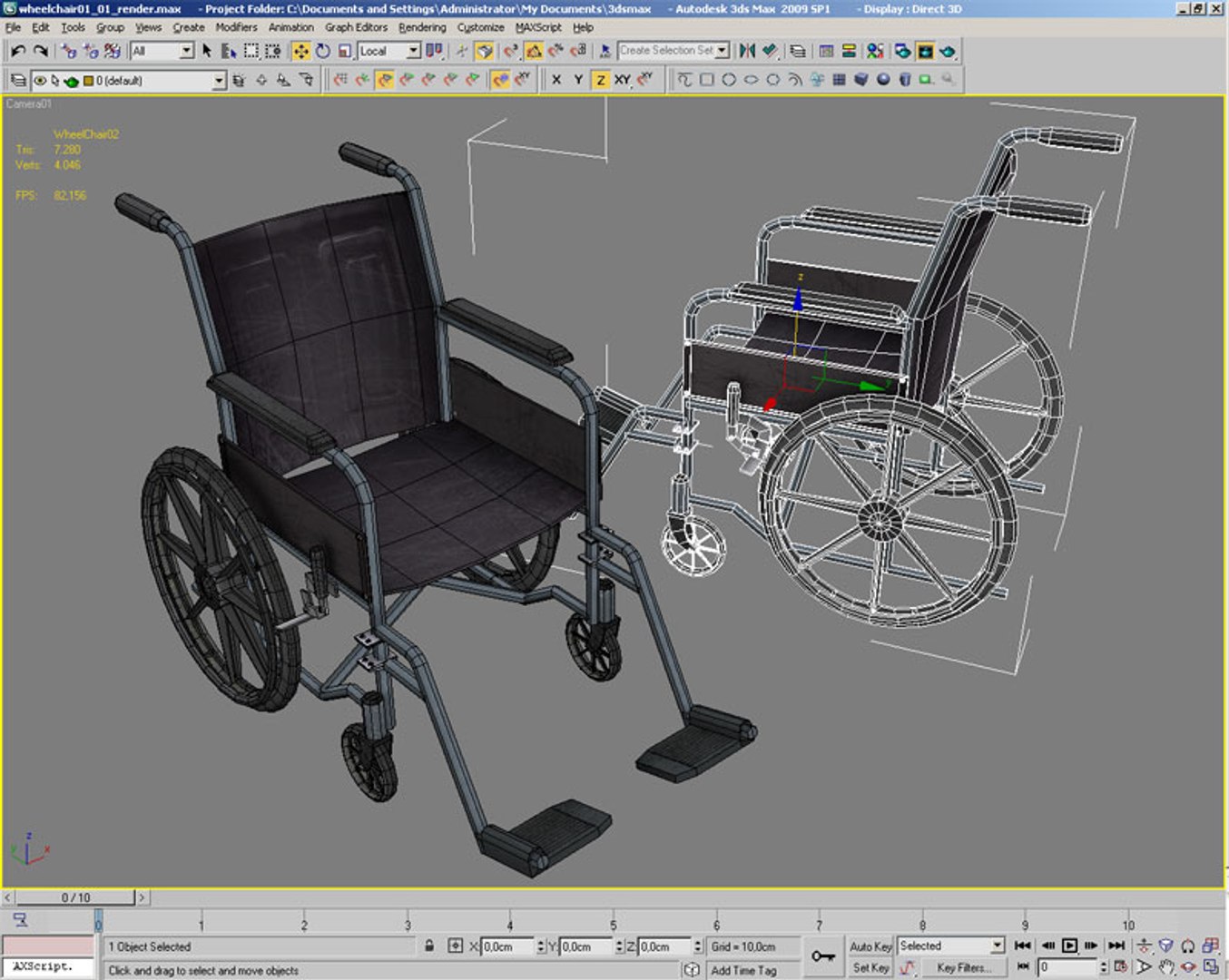
Task: Create a Sphere from the toolbar
Action: pyautogui.click(x=883, y=80)
